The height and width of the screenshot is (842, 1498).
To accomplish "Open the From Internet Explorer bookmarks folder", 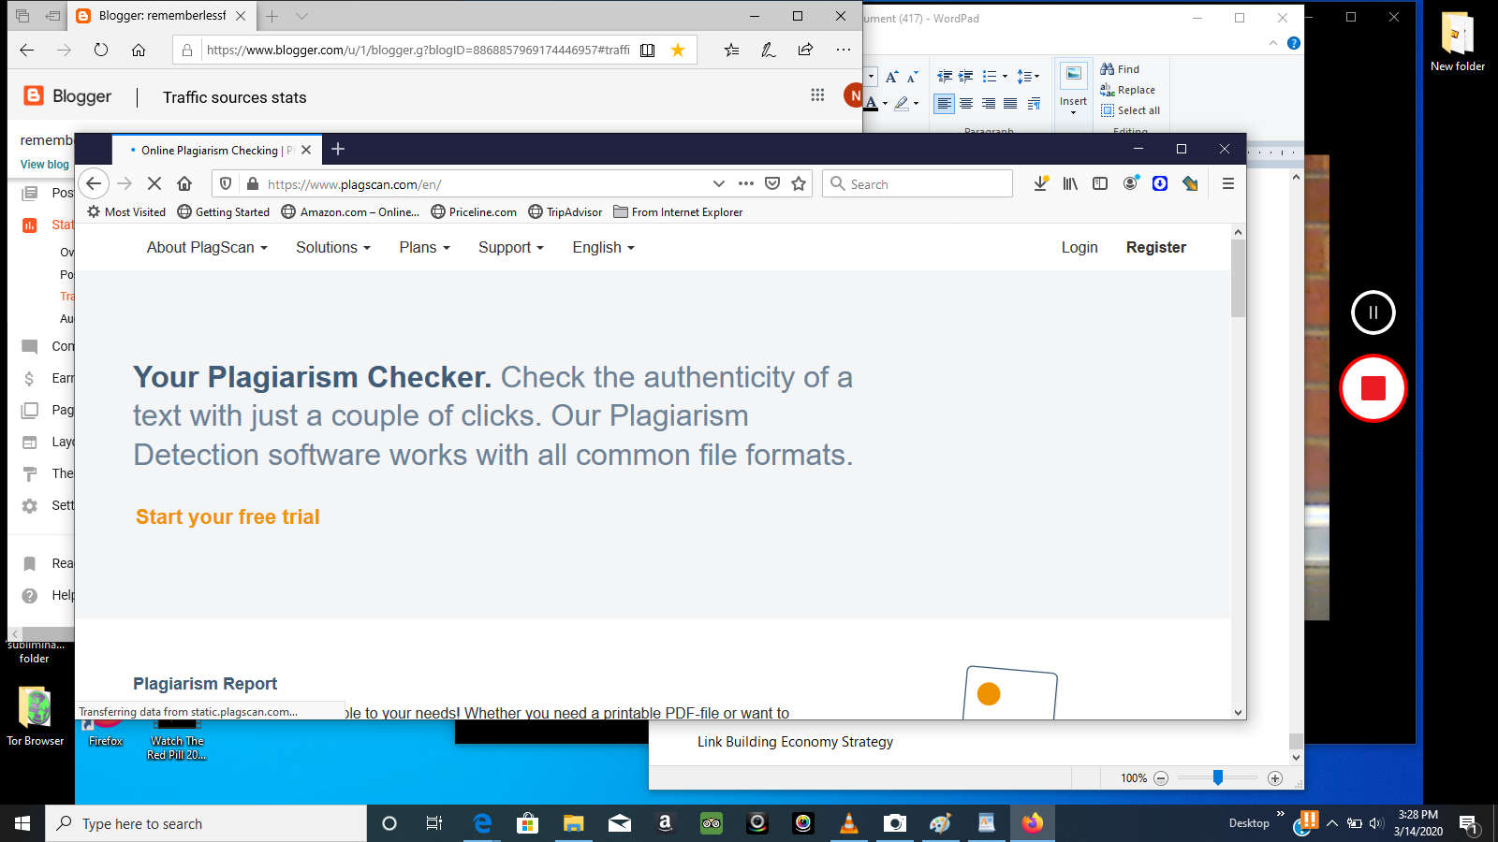I will 679,212.
